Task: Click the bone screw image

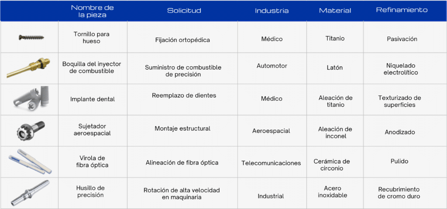Action: [x=31, y=37]
